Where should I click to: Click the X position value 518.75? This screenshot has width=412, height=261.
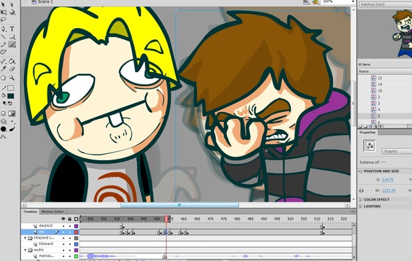388,180
